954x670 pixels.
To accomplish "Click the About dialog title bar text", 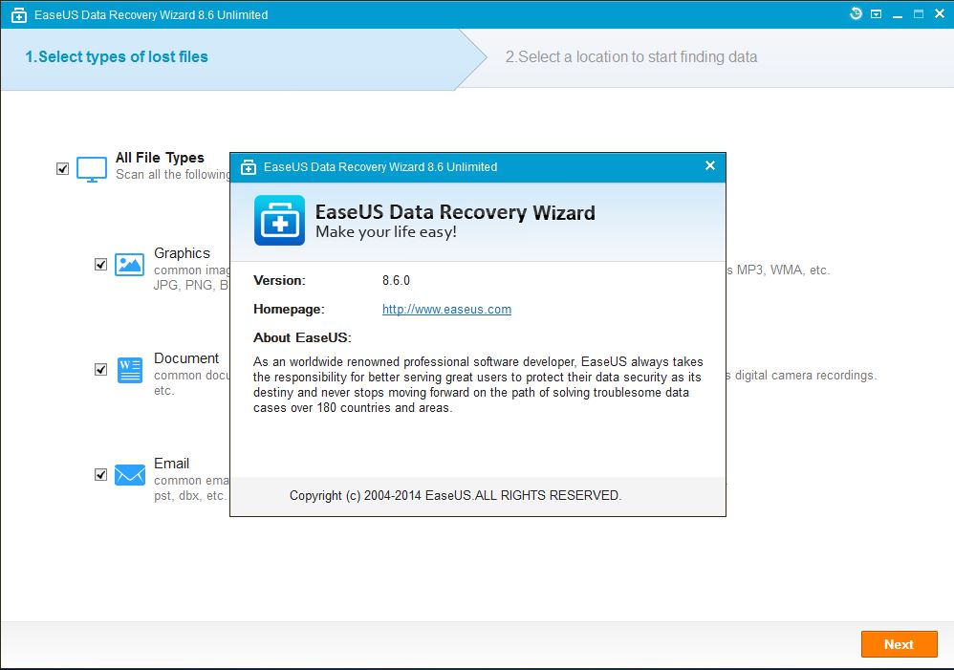I will coord(380,166).
